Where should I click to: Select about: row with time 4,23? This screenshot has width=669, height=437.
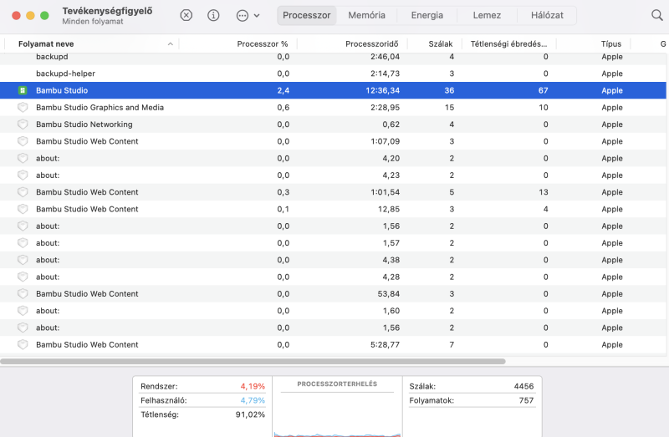[333, 175]
